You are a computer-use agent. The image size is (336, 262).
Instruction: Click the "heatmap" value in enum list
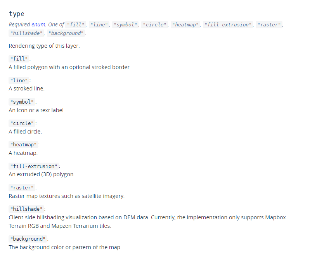(x=185, y=25)
